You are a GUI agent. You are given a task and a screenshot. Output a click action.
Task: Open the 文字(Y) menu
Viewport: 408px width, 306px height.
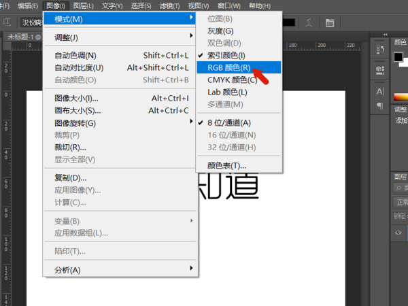click(x=112, y=5)
